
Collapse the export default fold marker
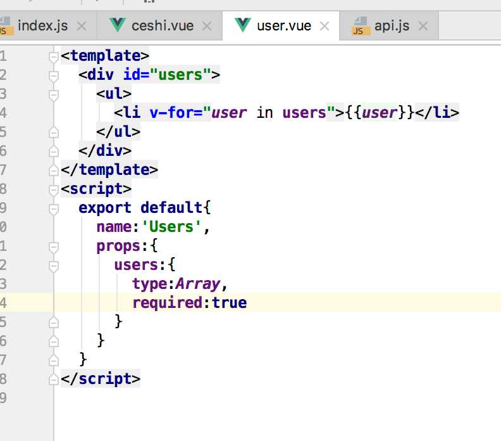(x=54, y=208)
